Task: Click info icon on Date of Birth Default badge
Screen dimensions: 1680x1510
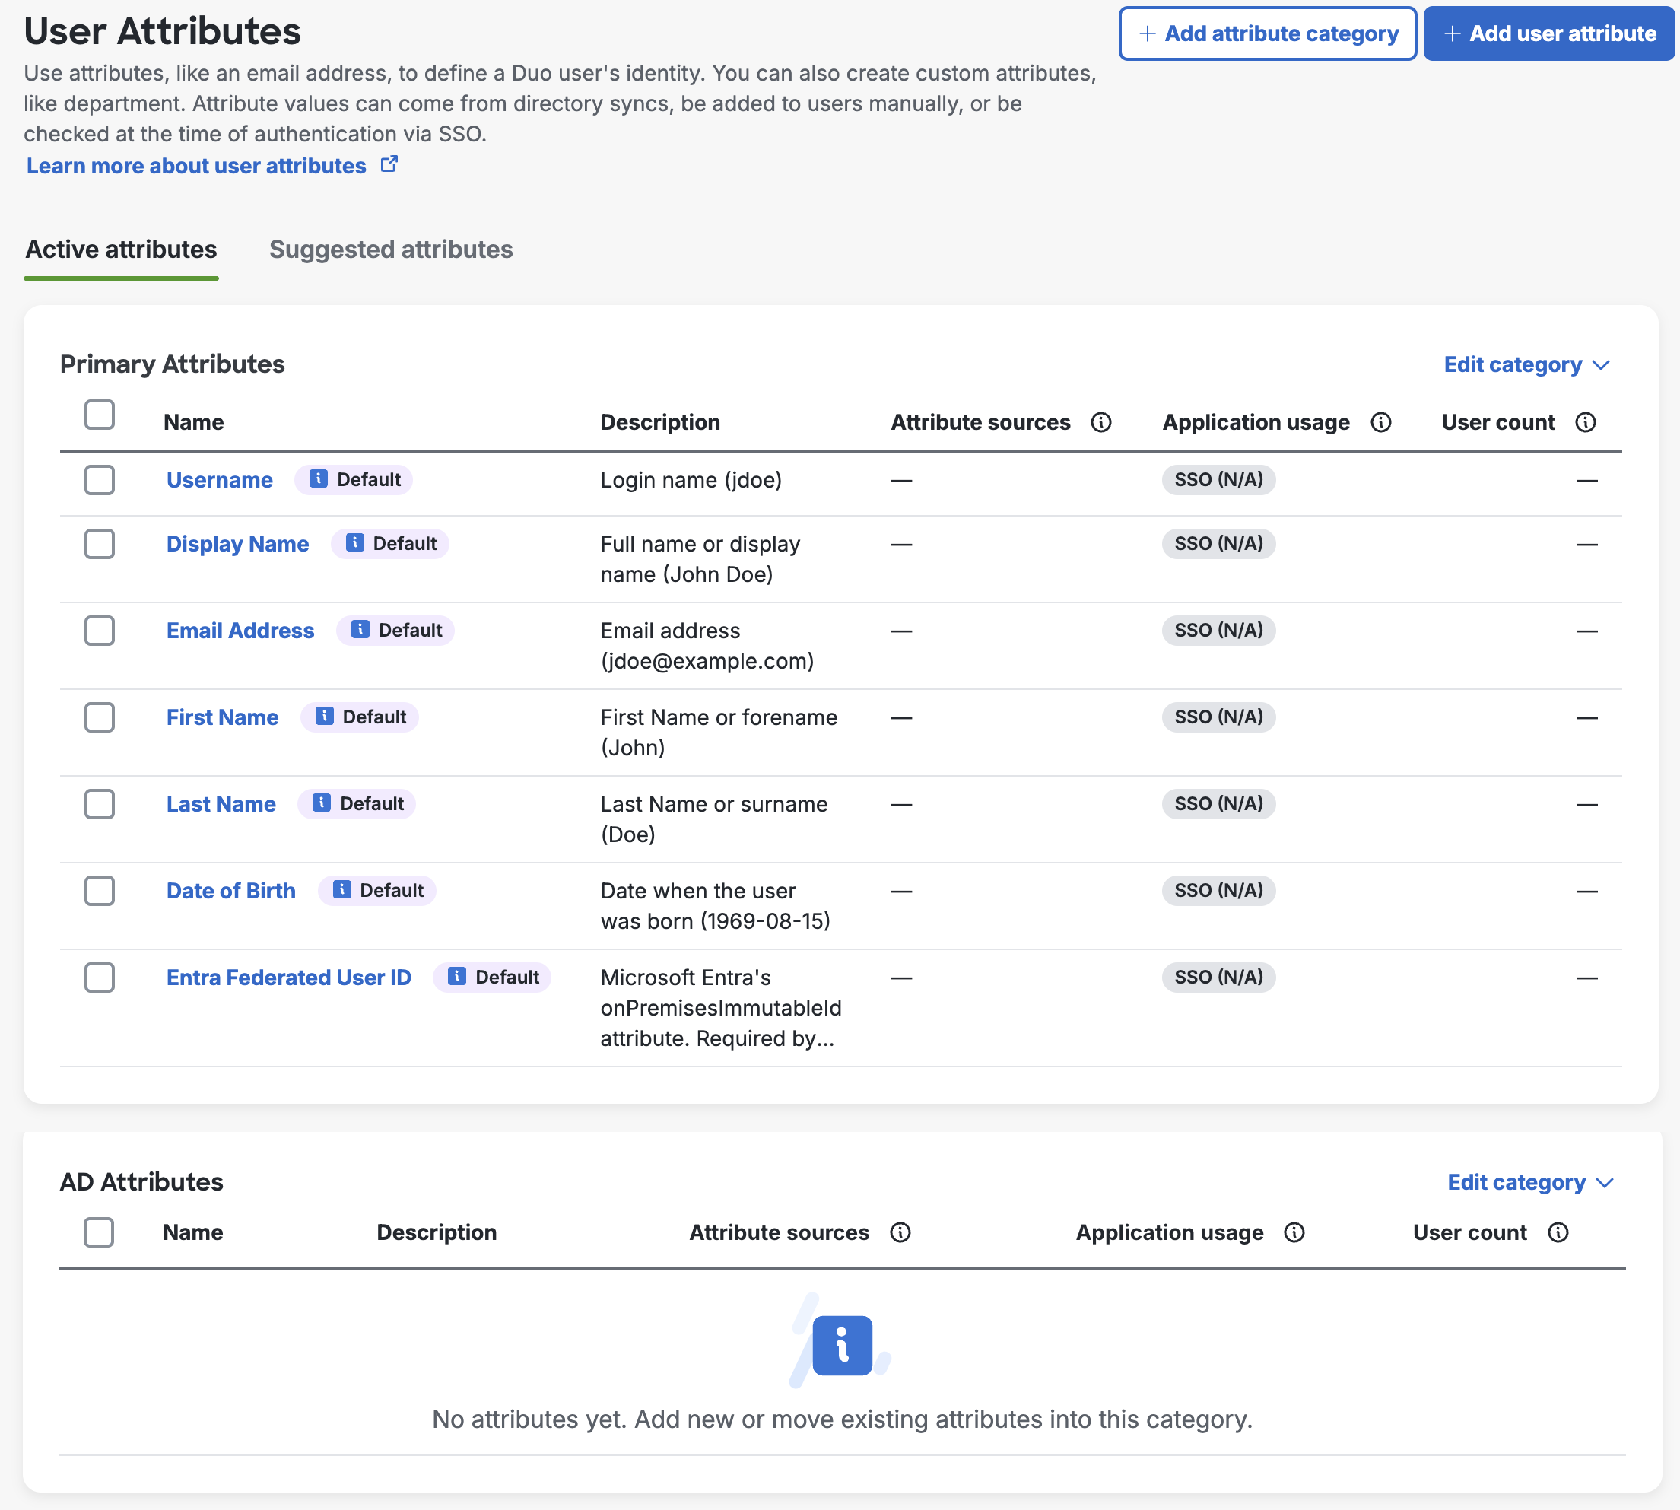Action: (341, 889)
